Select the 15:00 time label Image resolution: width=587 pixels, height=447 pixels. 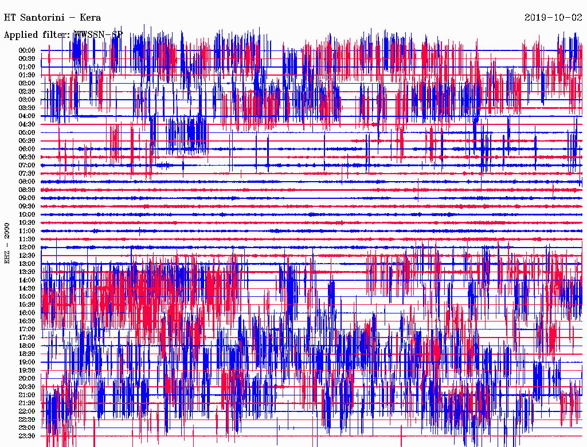[27, 296]
